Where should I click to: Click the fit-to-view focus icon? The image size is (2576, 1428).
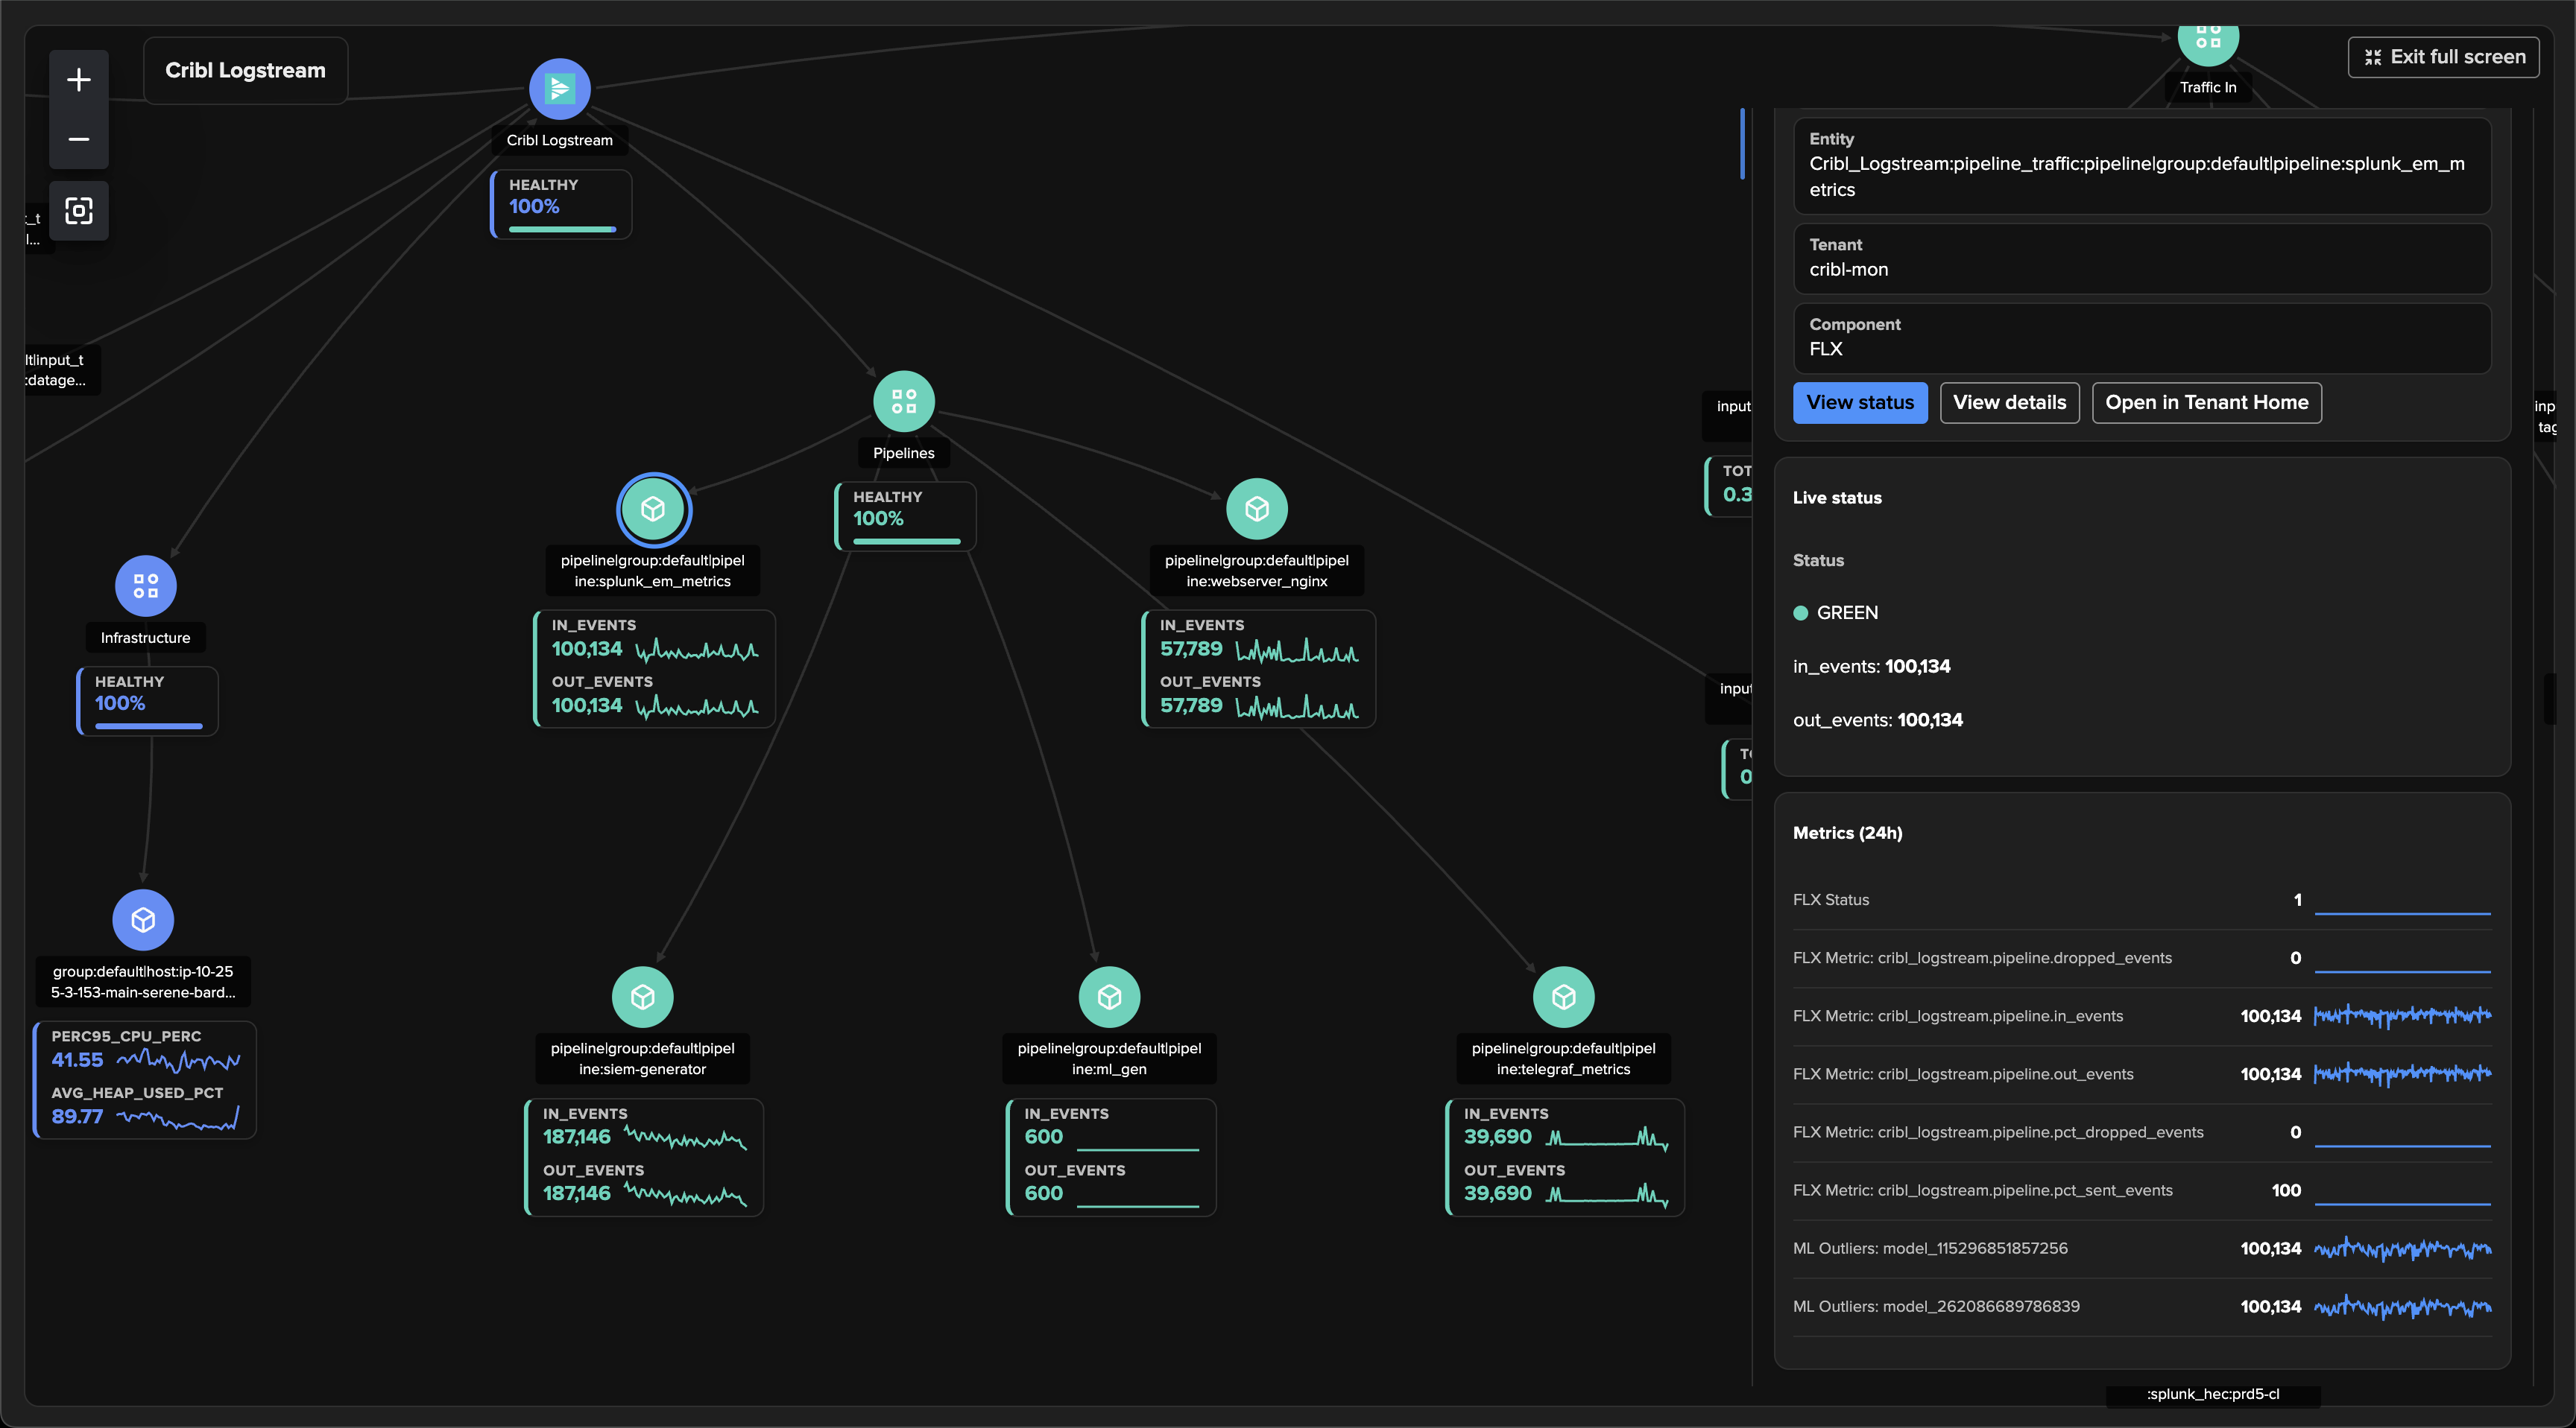79,211
